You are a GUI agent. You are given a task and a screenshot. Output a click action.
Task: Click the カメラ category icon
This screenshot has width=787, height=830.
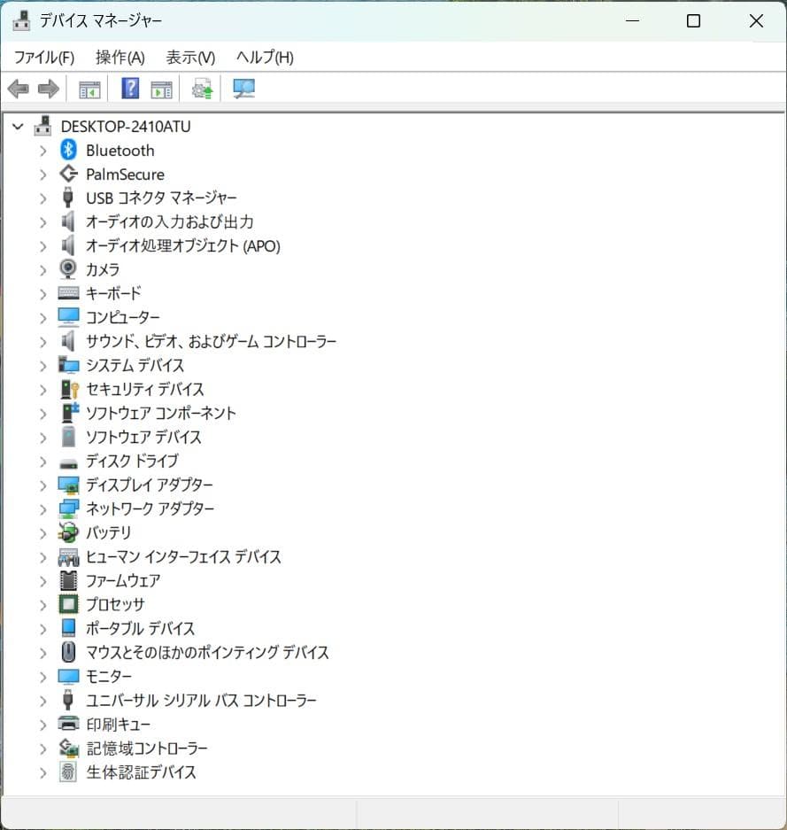point(68,269)
